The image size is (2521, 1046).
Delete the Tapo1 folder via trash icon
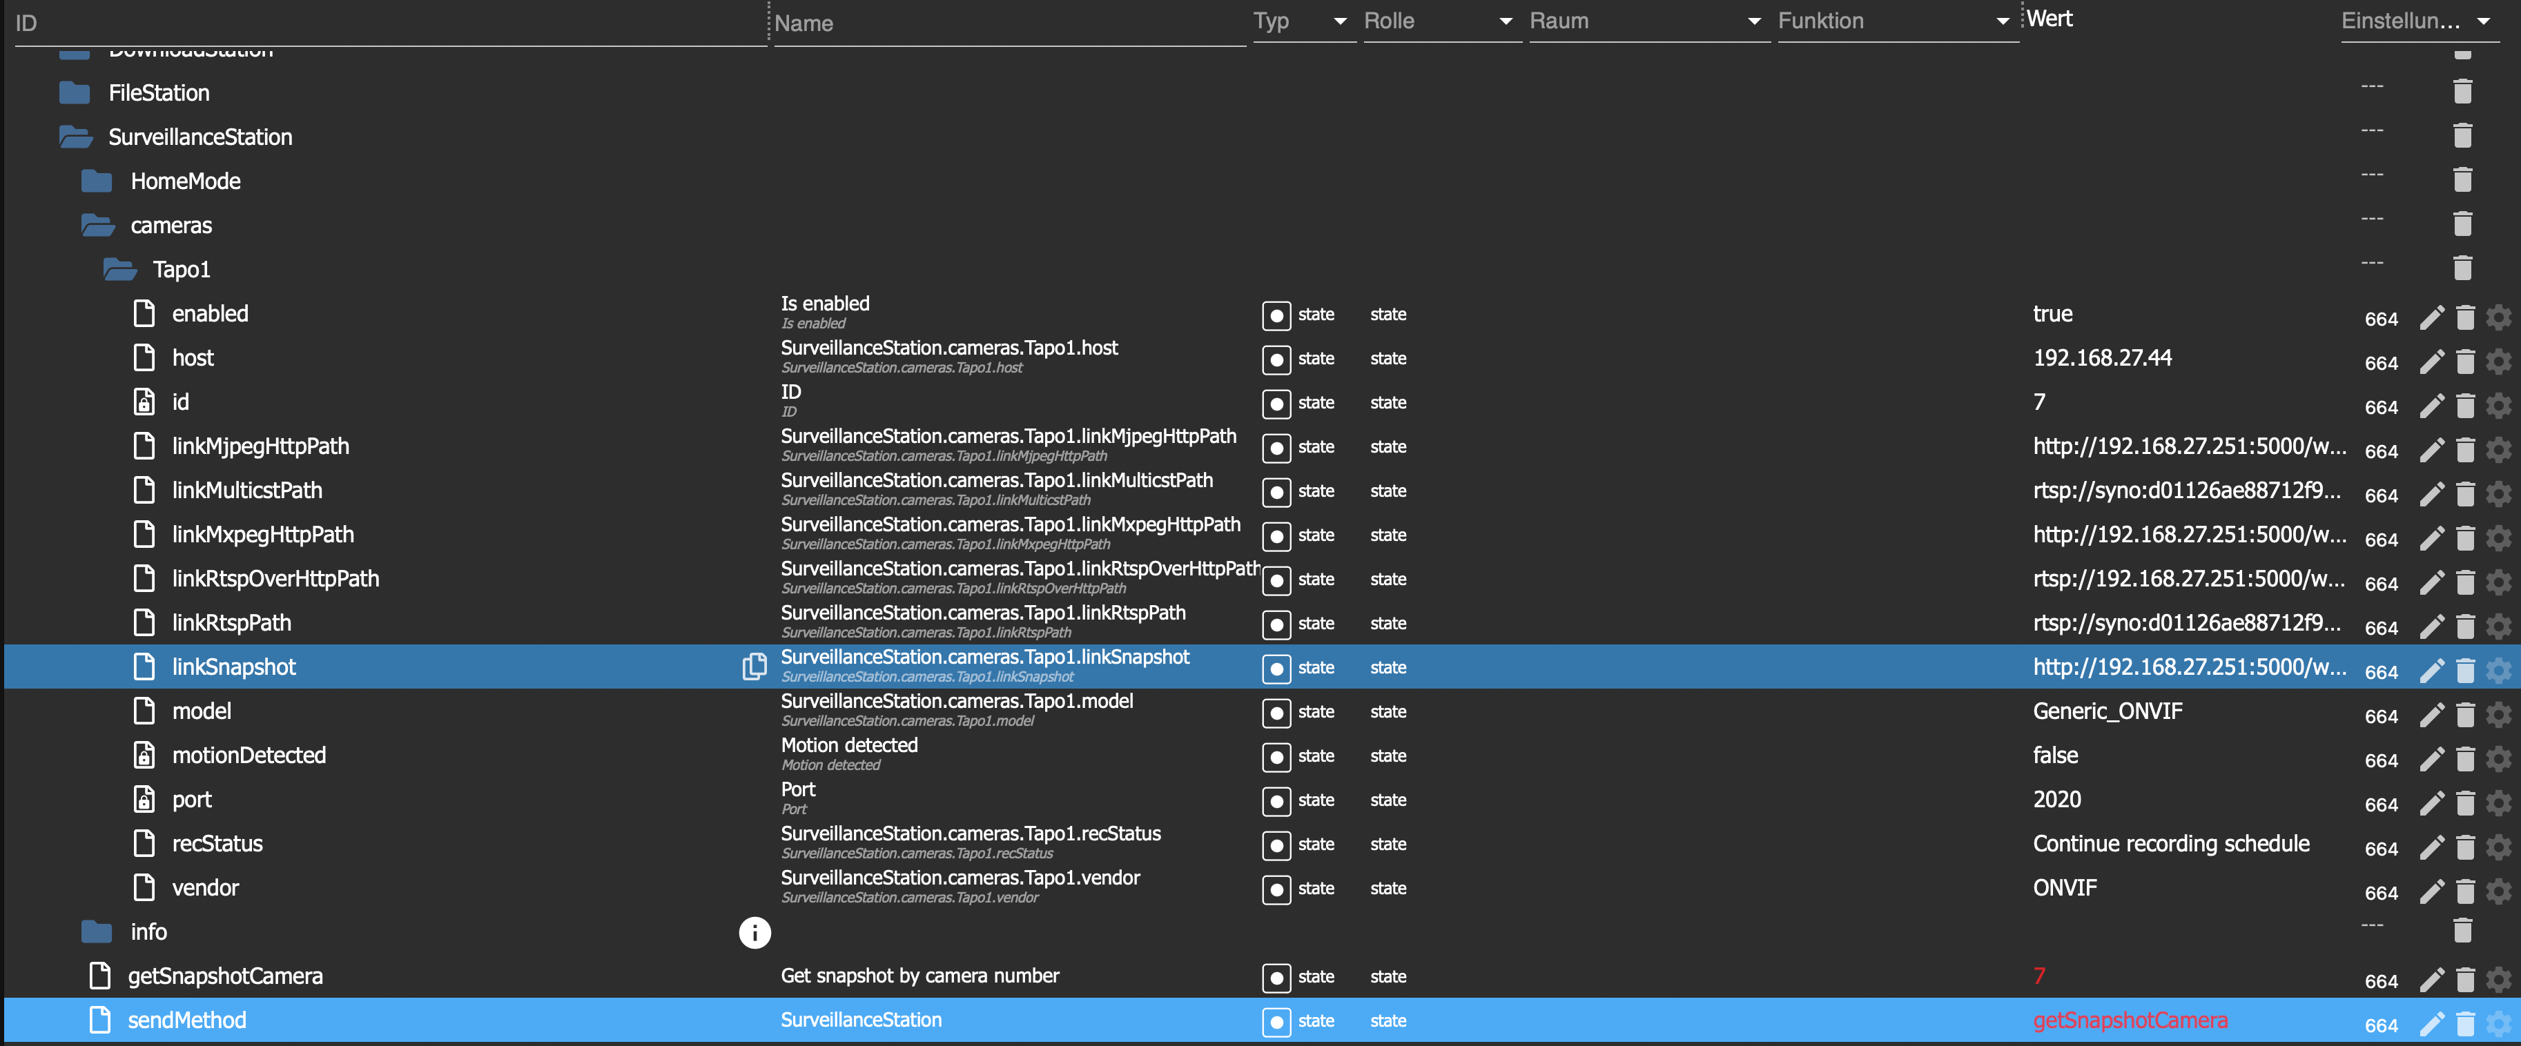click(2462, 268)
